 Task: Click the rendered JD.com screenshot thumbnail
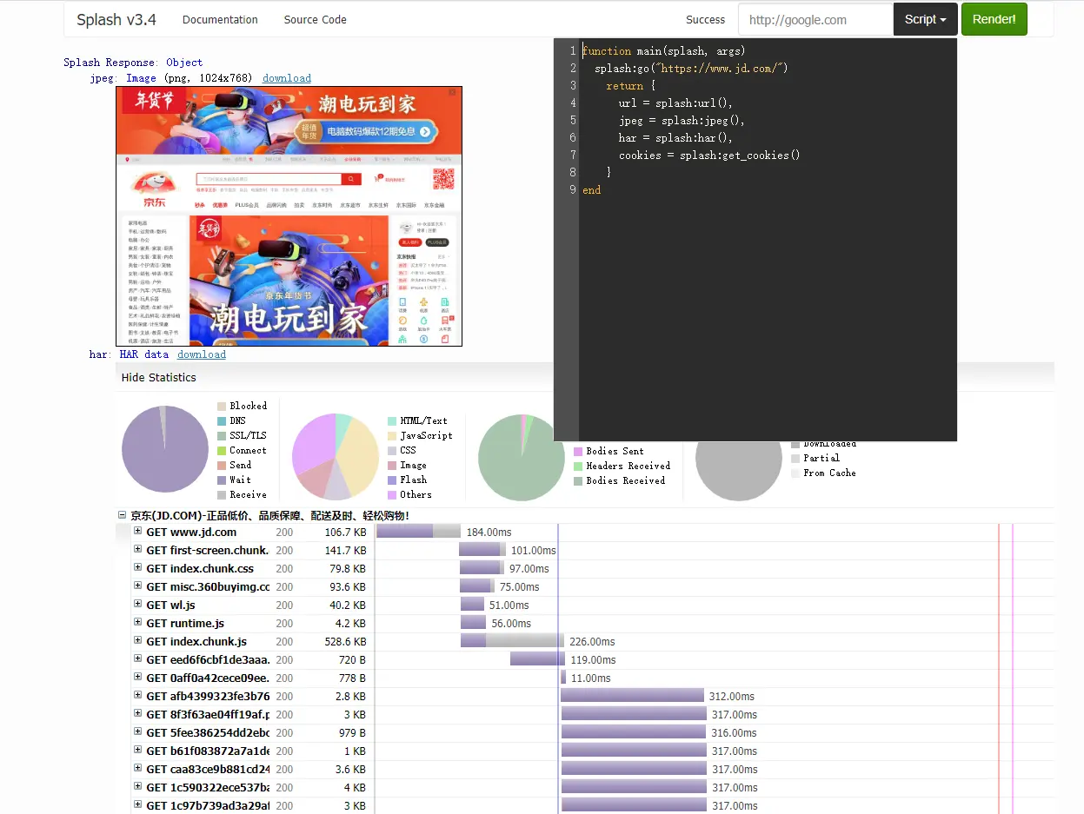[289, 216]
